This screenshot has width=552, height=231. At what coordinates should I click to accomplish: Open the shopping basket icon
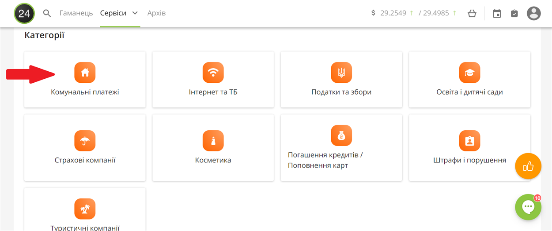click(472, 13)
